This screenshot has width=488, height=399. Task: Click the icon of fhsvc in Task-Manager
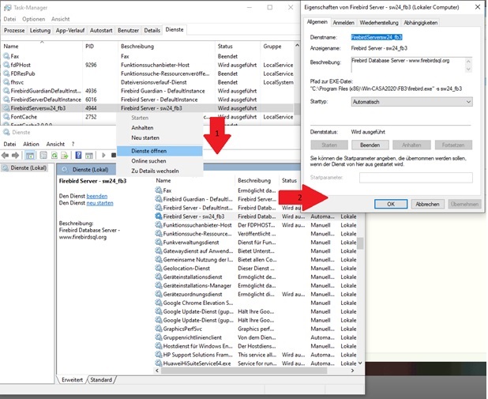[6, 82]
